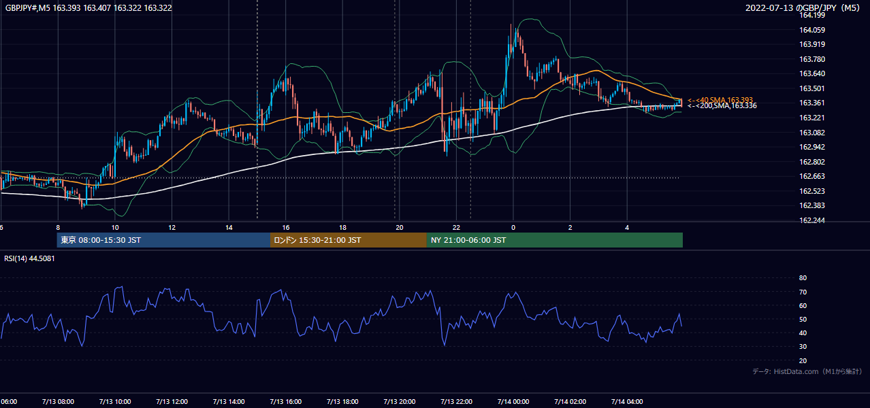The height and width of the screenshot is (408, 870).
Task: Click RSI scale value 70
Action: pos(803,292)
